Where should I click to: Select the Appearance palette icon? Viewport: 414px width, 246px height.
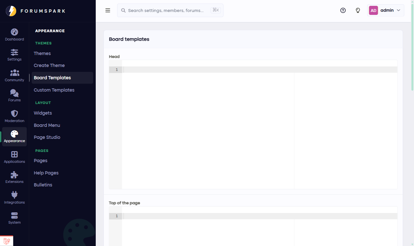coord(15,134)
